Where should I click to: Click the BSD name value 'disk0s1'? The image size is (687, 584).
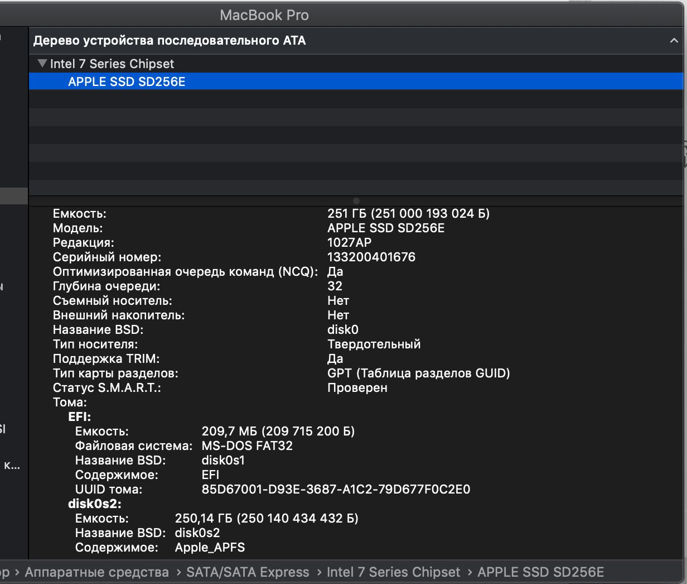[x=223, y=461]
